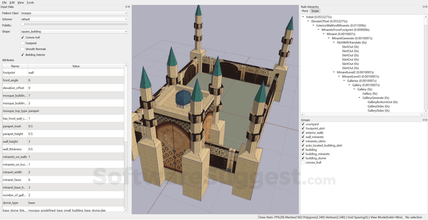Screen dimensions: 428x220
Task: Open the View menu
Action: [x=21, y=3]
